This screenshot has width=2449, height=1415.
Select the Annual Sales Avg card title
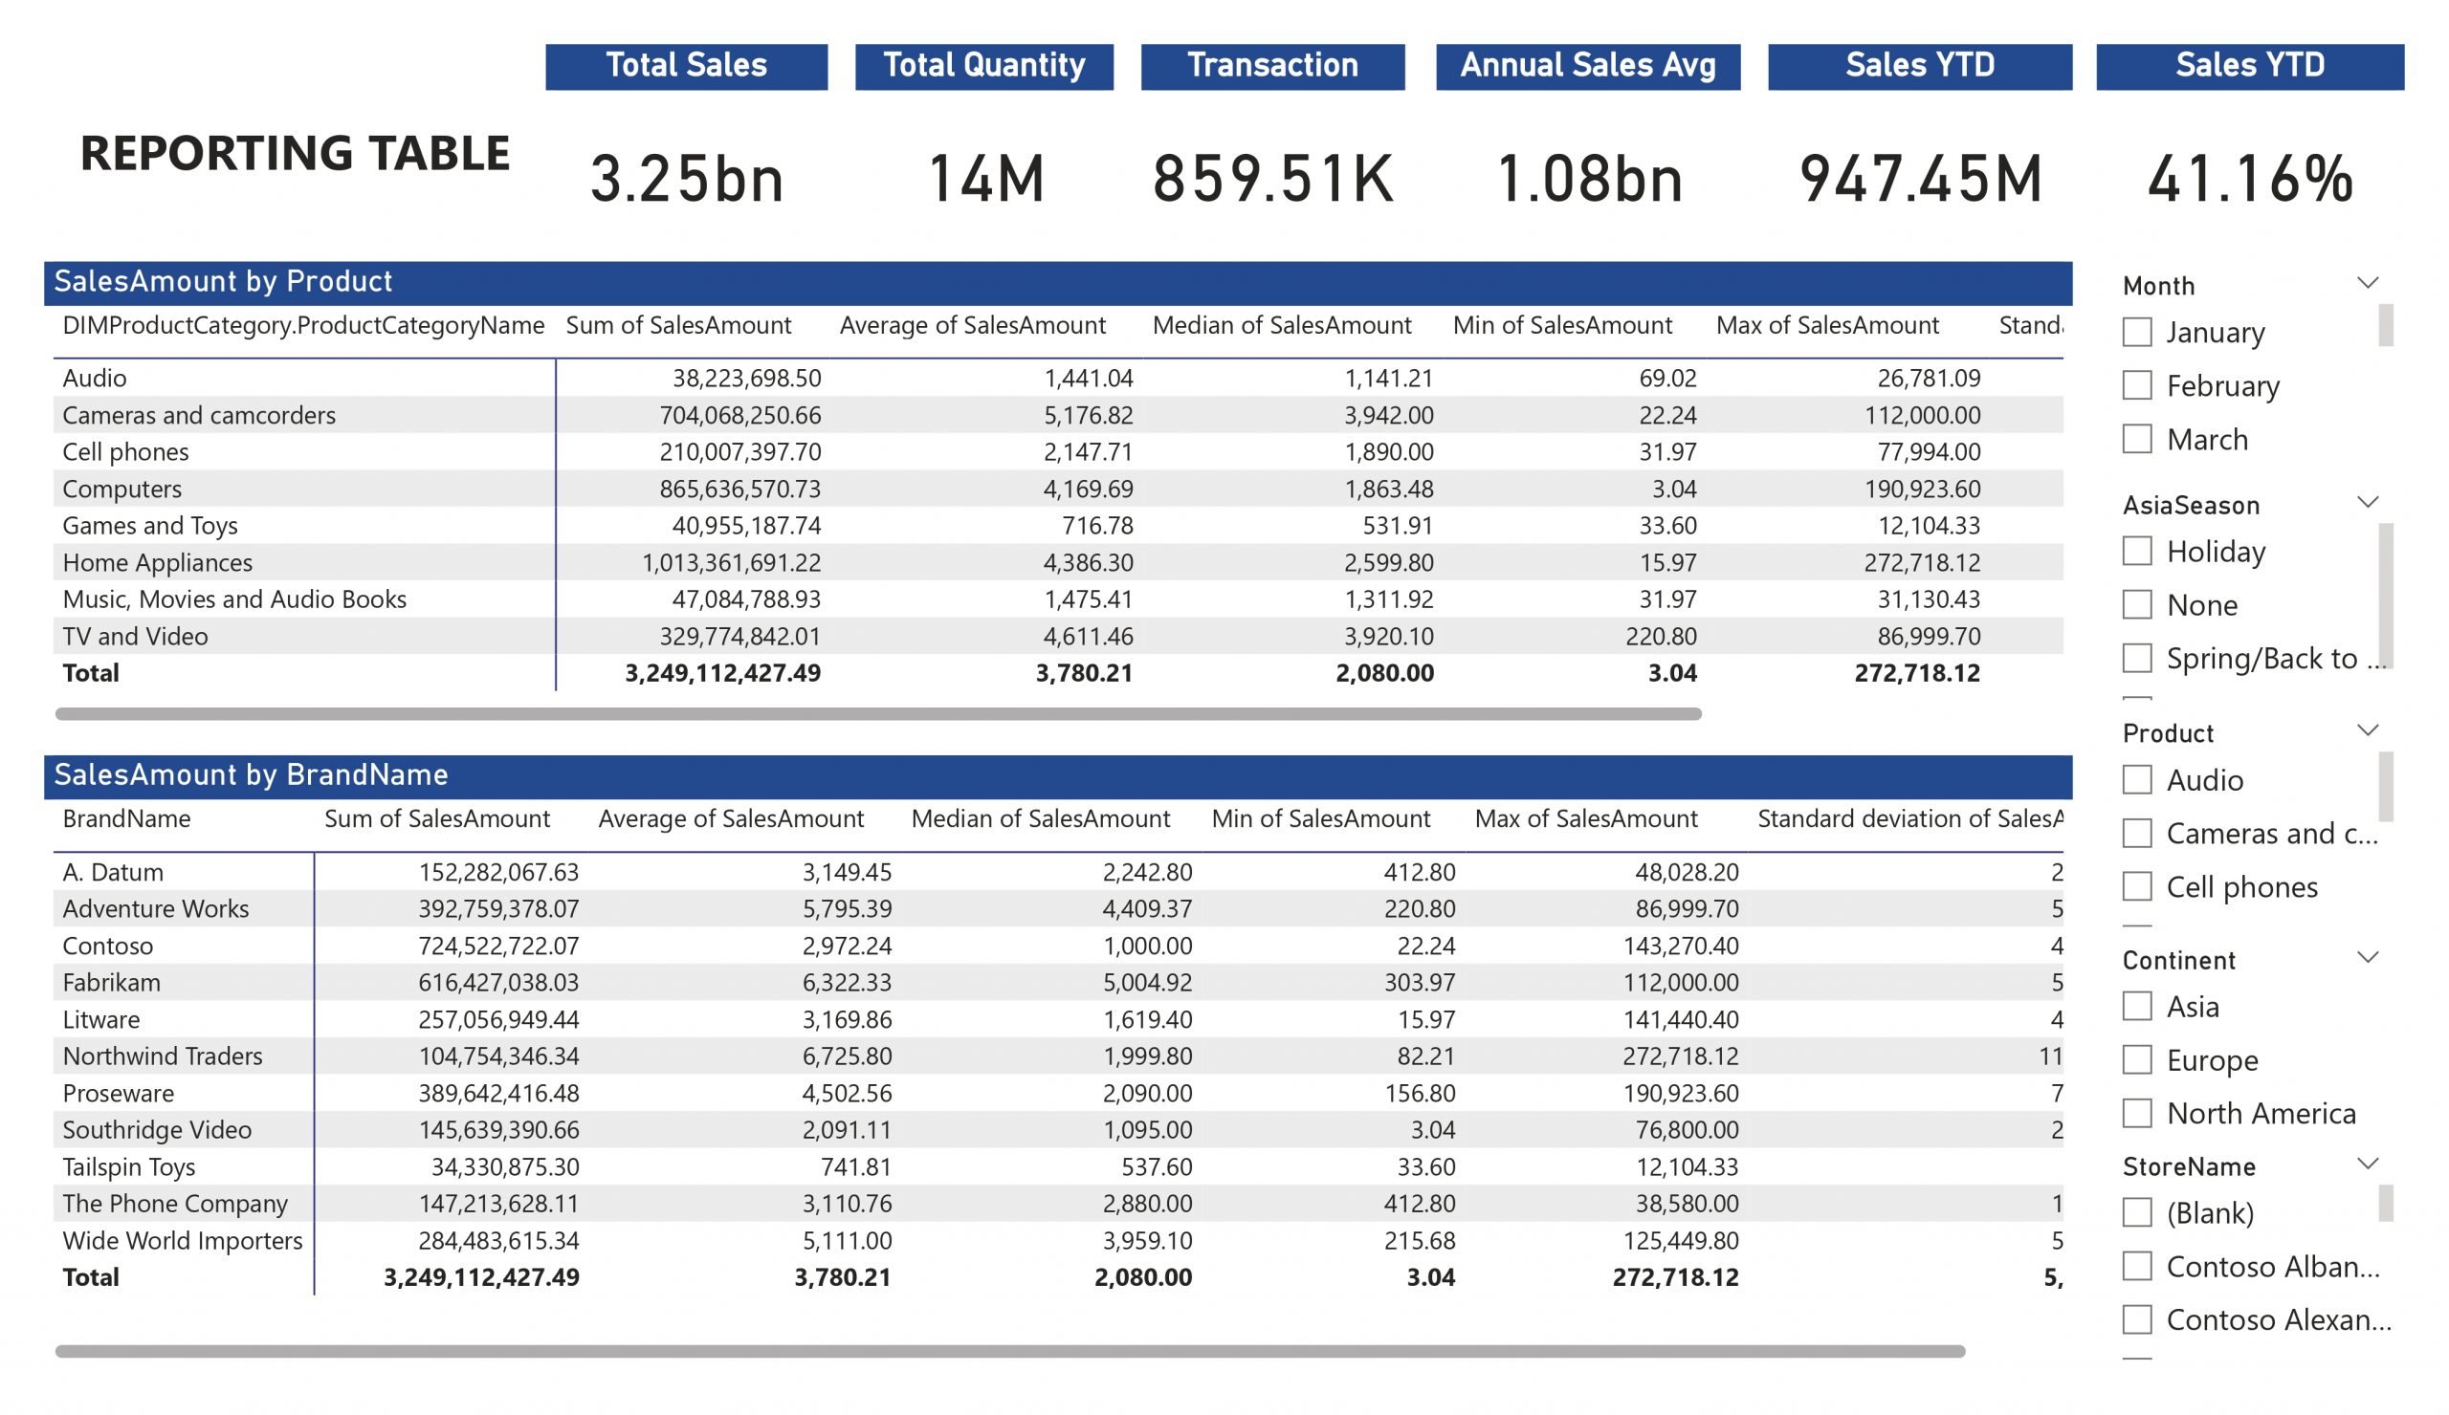1587,66
